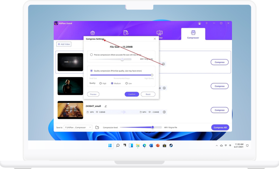Click the HitPaw Univd app logo
The height and width of the screenshot is (169, 279).
[x=56, y=23]
